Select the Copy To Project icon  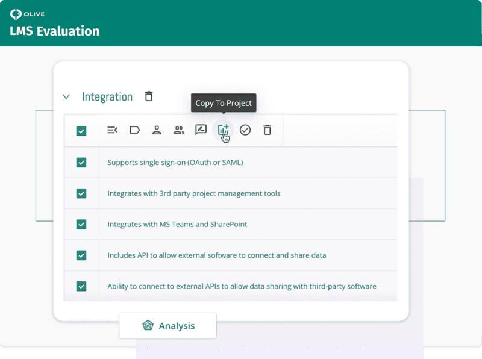pos(223,130)
